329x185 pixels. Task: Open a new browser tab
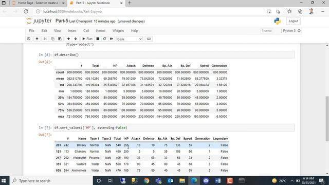(x=130, y=3)
